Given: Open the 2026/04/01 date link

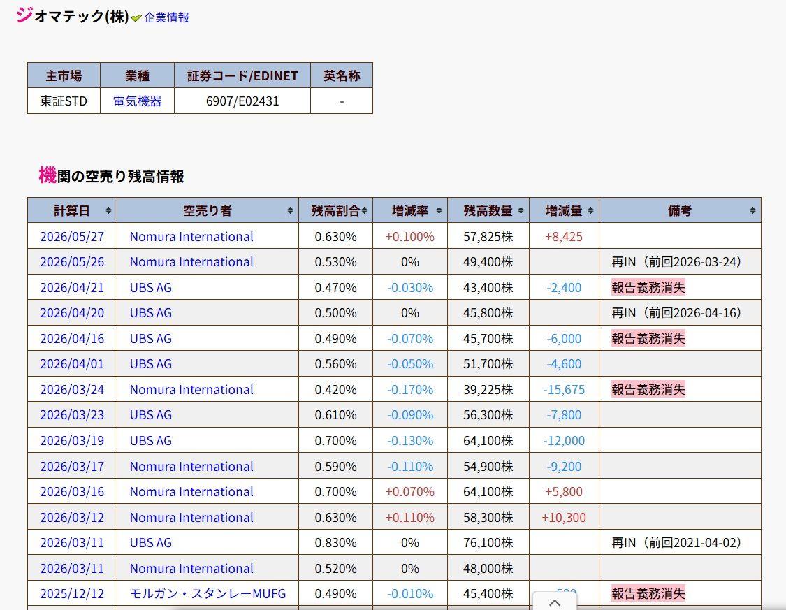Looking at the screenshot, I should click(72, 364).
